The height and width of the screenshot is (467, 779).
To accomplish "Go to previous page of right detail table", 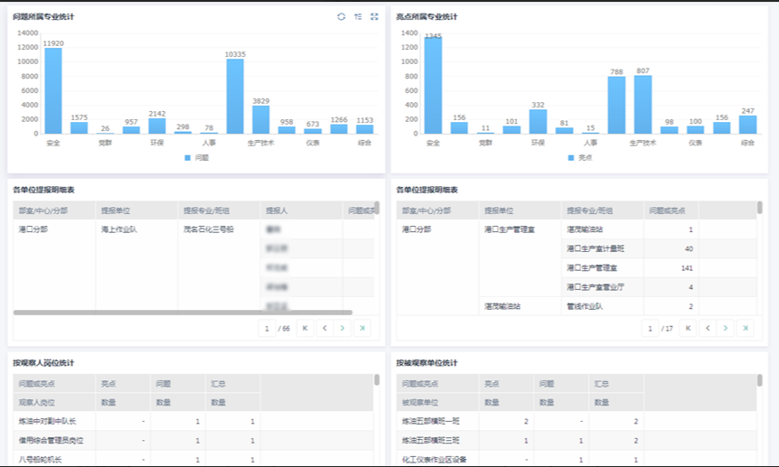I will click(708, 328).
